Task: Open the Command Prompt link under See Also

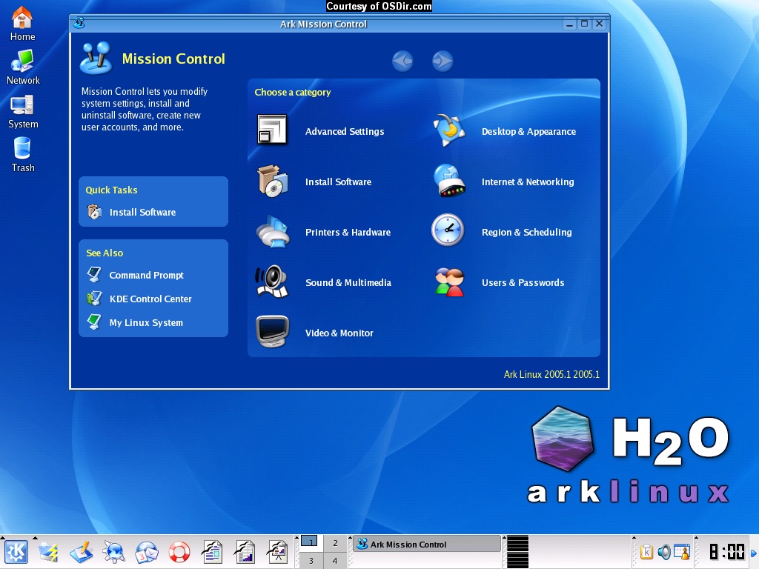Action: pos(136,275)
